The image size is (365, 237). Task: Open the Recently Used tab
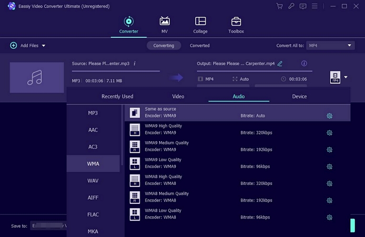click(x=117, y=96)
